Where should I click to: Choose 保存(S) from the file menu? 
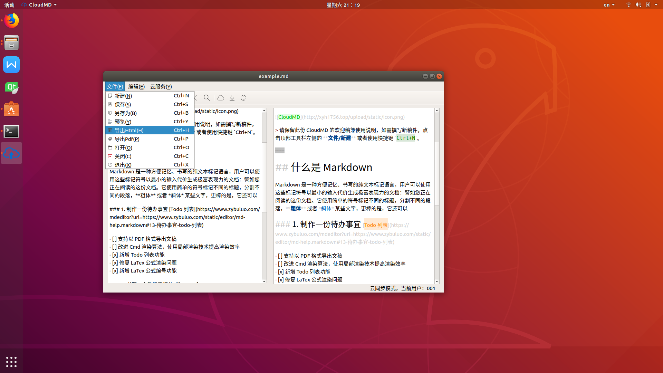coord(150,104)
